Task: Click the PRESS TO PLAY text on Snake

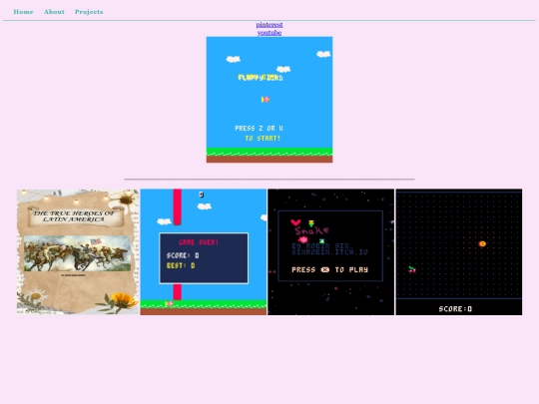Action: 329,269
